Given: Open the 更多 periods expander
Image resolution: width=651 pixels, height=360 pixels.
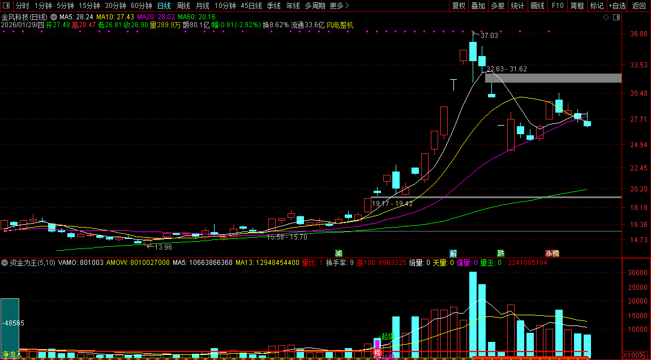Looking at the screenshot, I should (x=339, y=6).
